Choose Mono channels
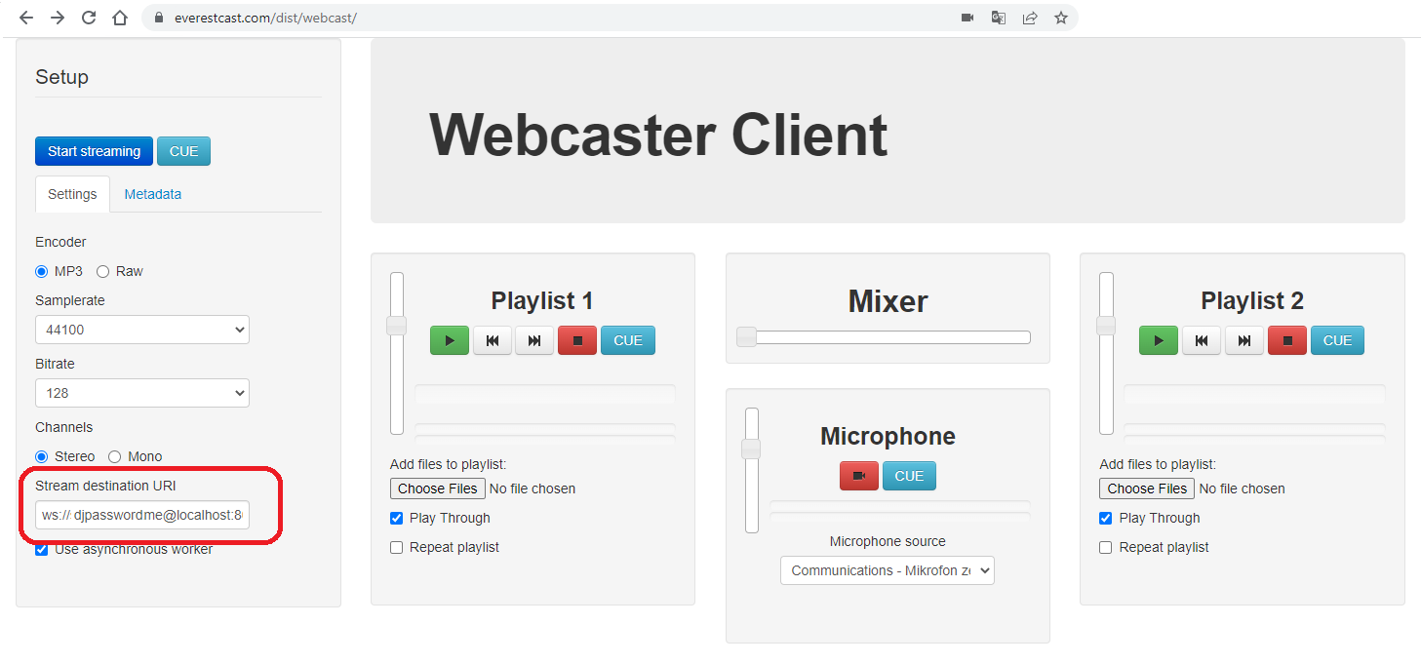The height and width of the screenshot is (664, 1421). [x=115, y=456]
